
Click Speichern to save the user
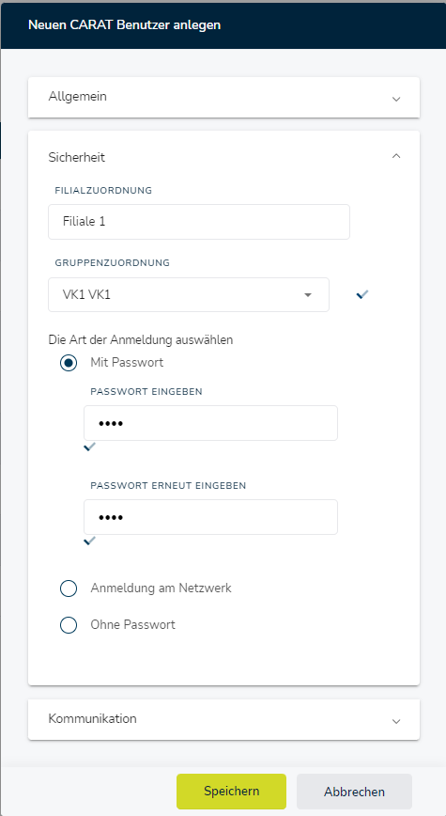pos(231,791)
